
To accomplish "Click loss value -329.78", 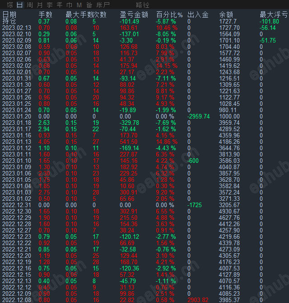I will click(129, 123).
